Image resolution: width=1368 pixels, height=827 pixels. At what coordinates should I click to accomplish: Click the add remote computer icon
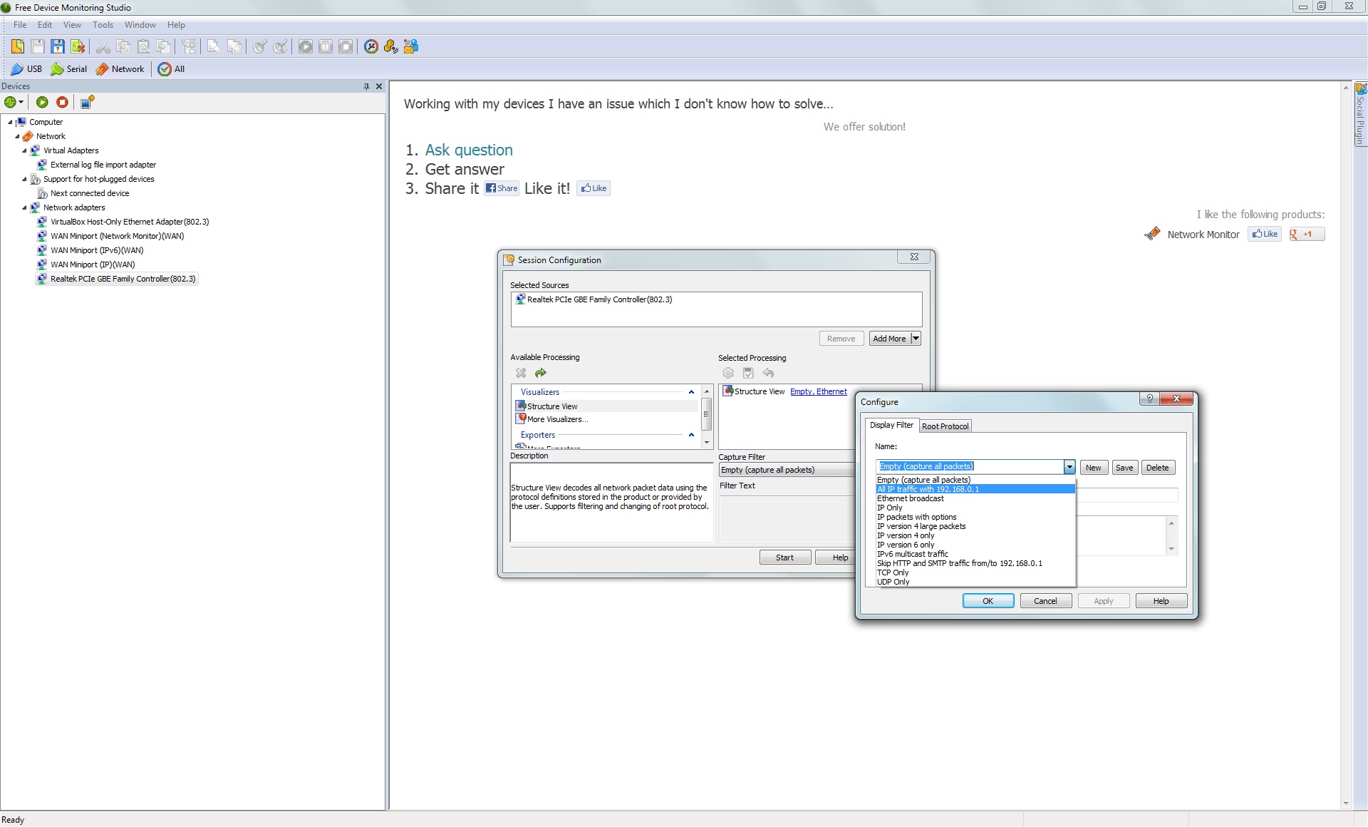tap(87, 103)
